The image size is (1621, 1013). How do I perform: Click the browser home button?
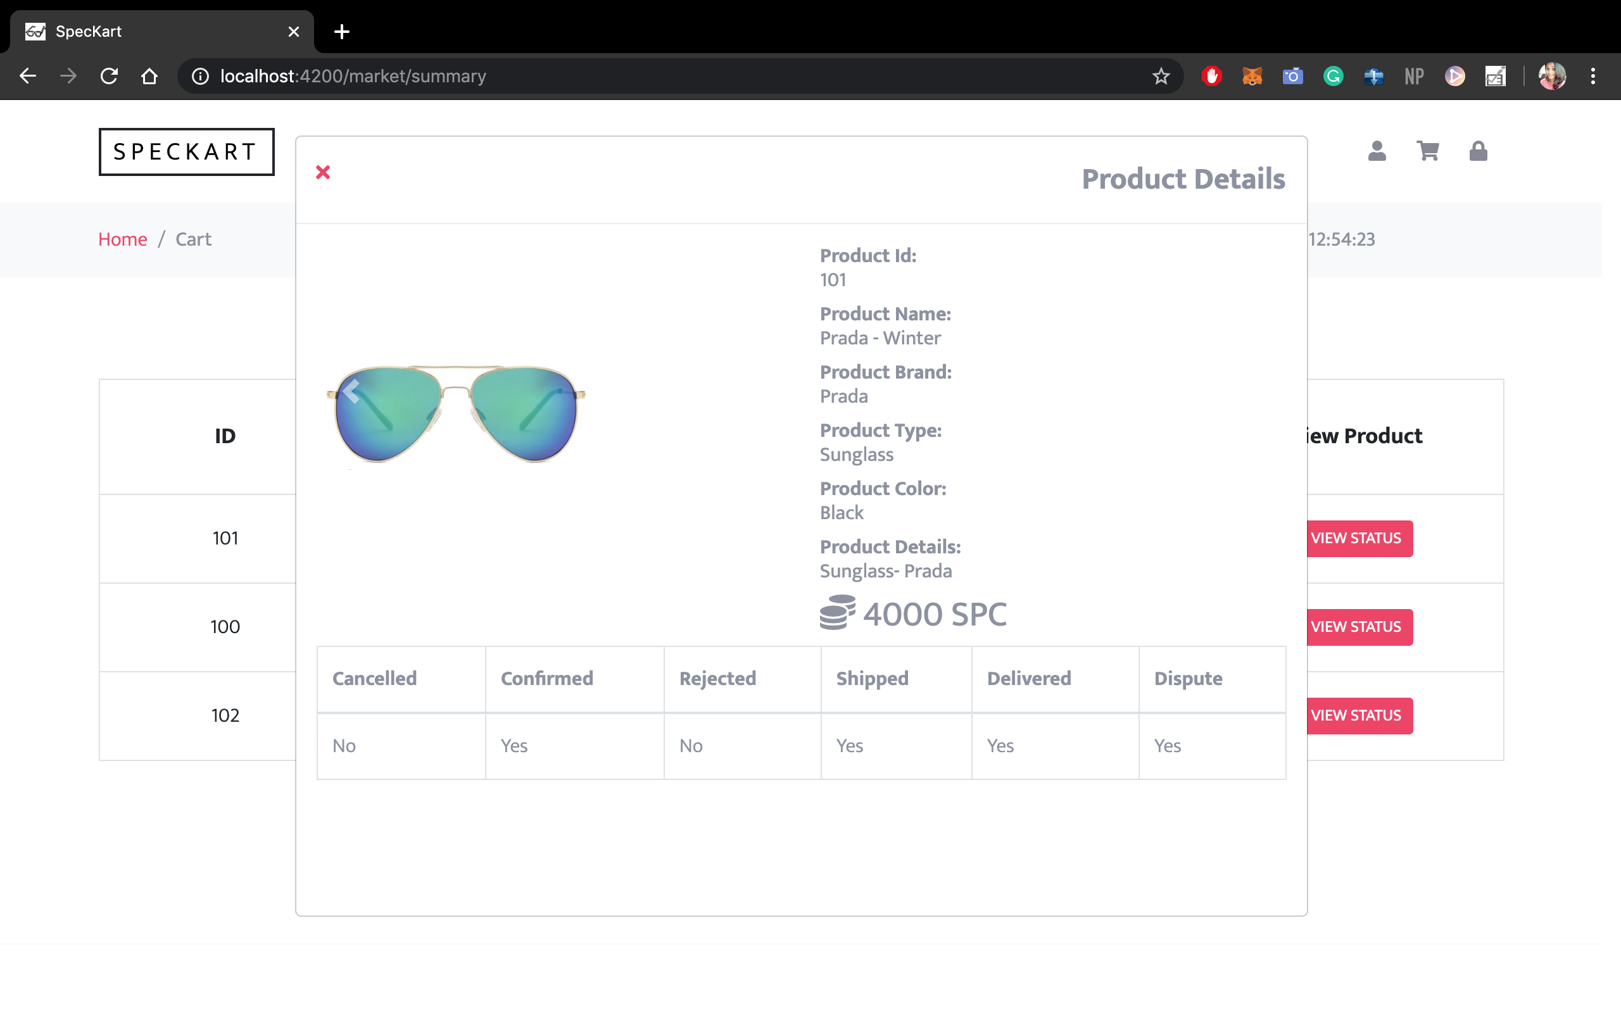click(149, 77)
